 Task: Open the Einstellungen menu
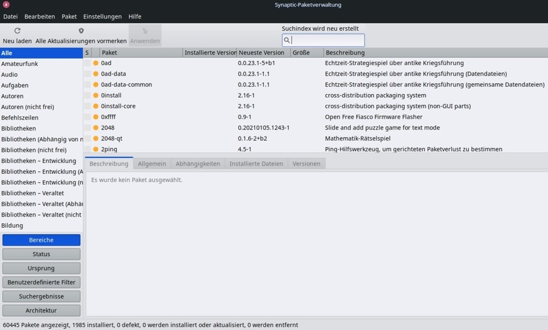[102, 17]
